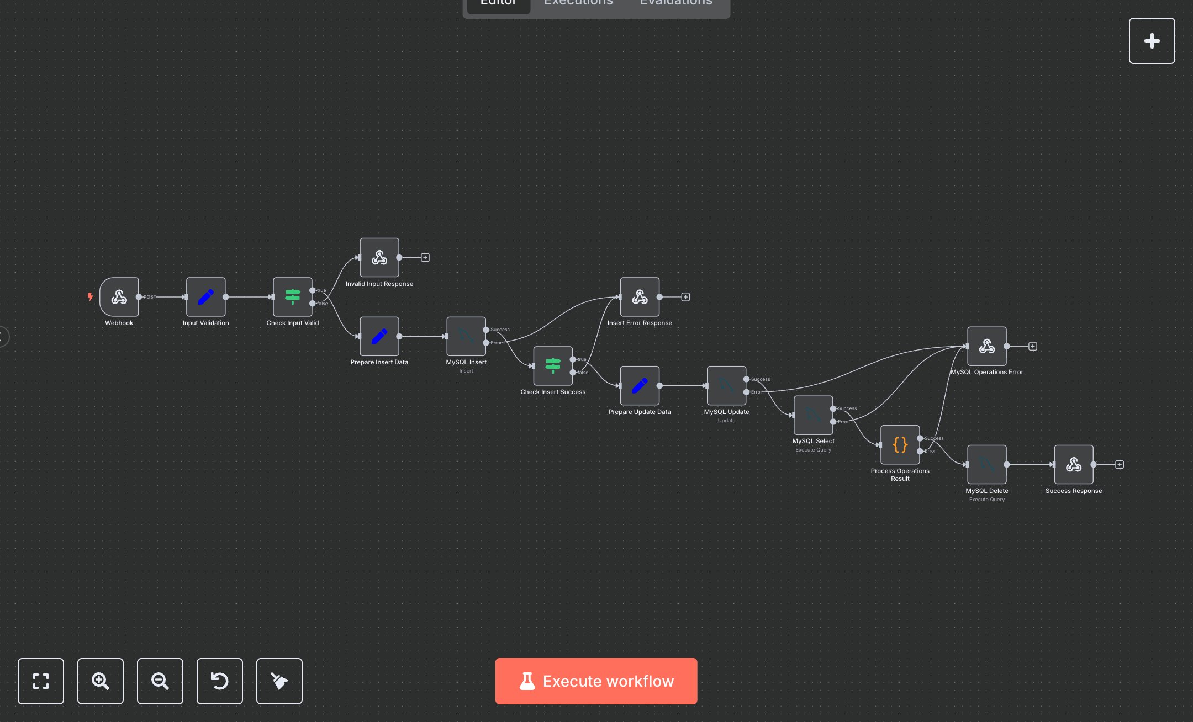Select the Webhook trigger node
The width and height of the screenshot is (1193, 722).
point(119,297)
